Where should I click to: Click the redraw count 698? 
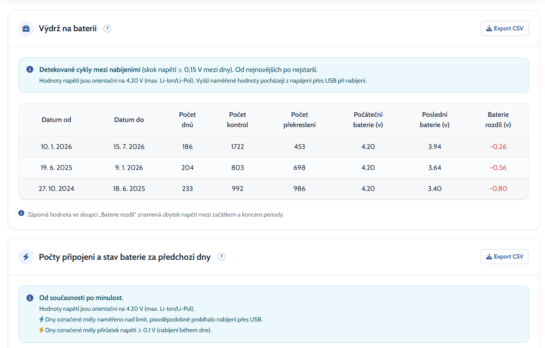(x=300, y=168)
